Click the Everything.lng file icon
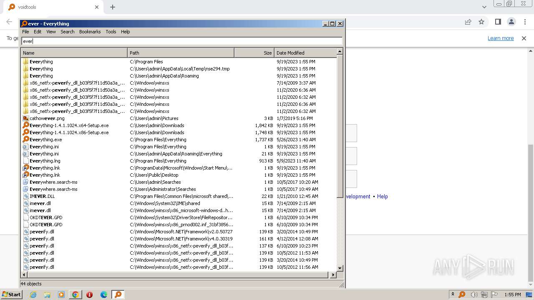 pos(25,161)
